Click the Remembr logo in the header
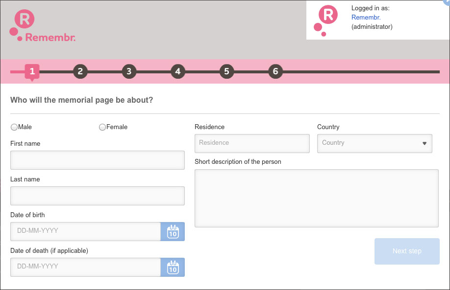Viewport: 450px width, 290px height. tap(42, 26)
